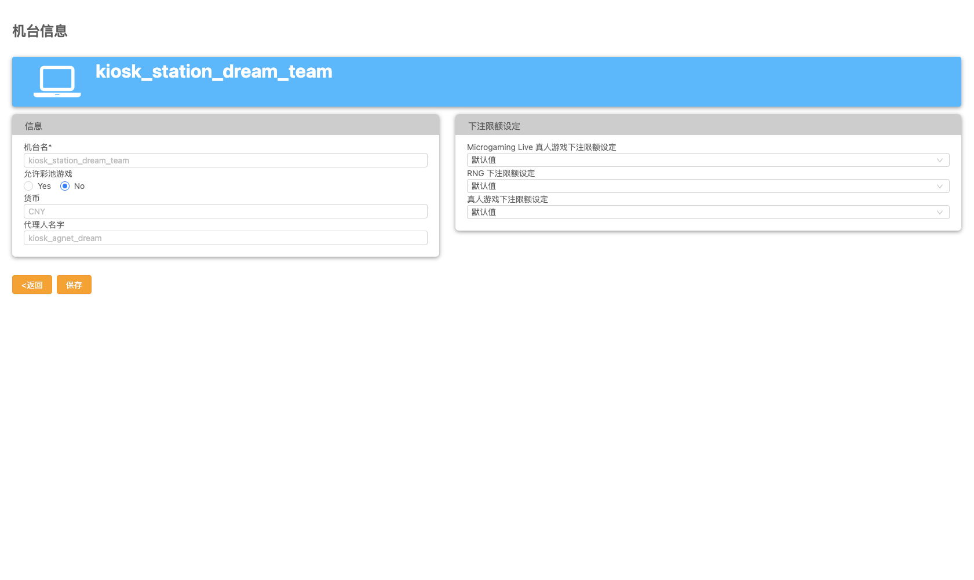Click the kiosk_station_dream_team banner title
This screenshot has width=974, height=580.
coord(214,71)
